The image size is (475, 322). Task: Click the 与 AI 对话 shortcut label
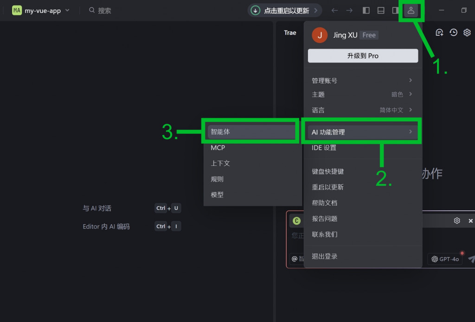click(97, 208)
